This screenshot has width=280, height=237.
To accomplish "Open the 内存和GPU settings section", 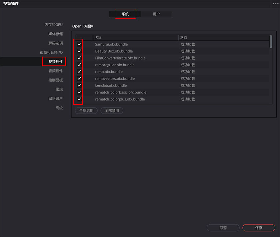I will (54, 25).
